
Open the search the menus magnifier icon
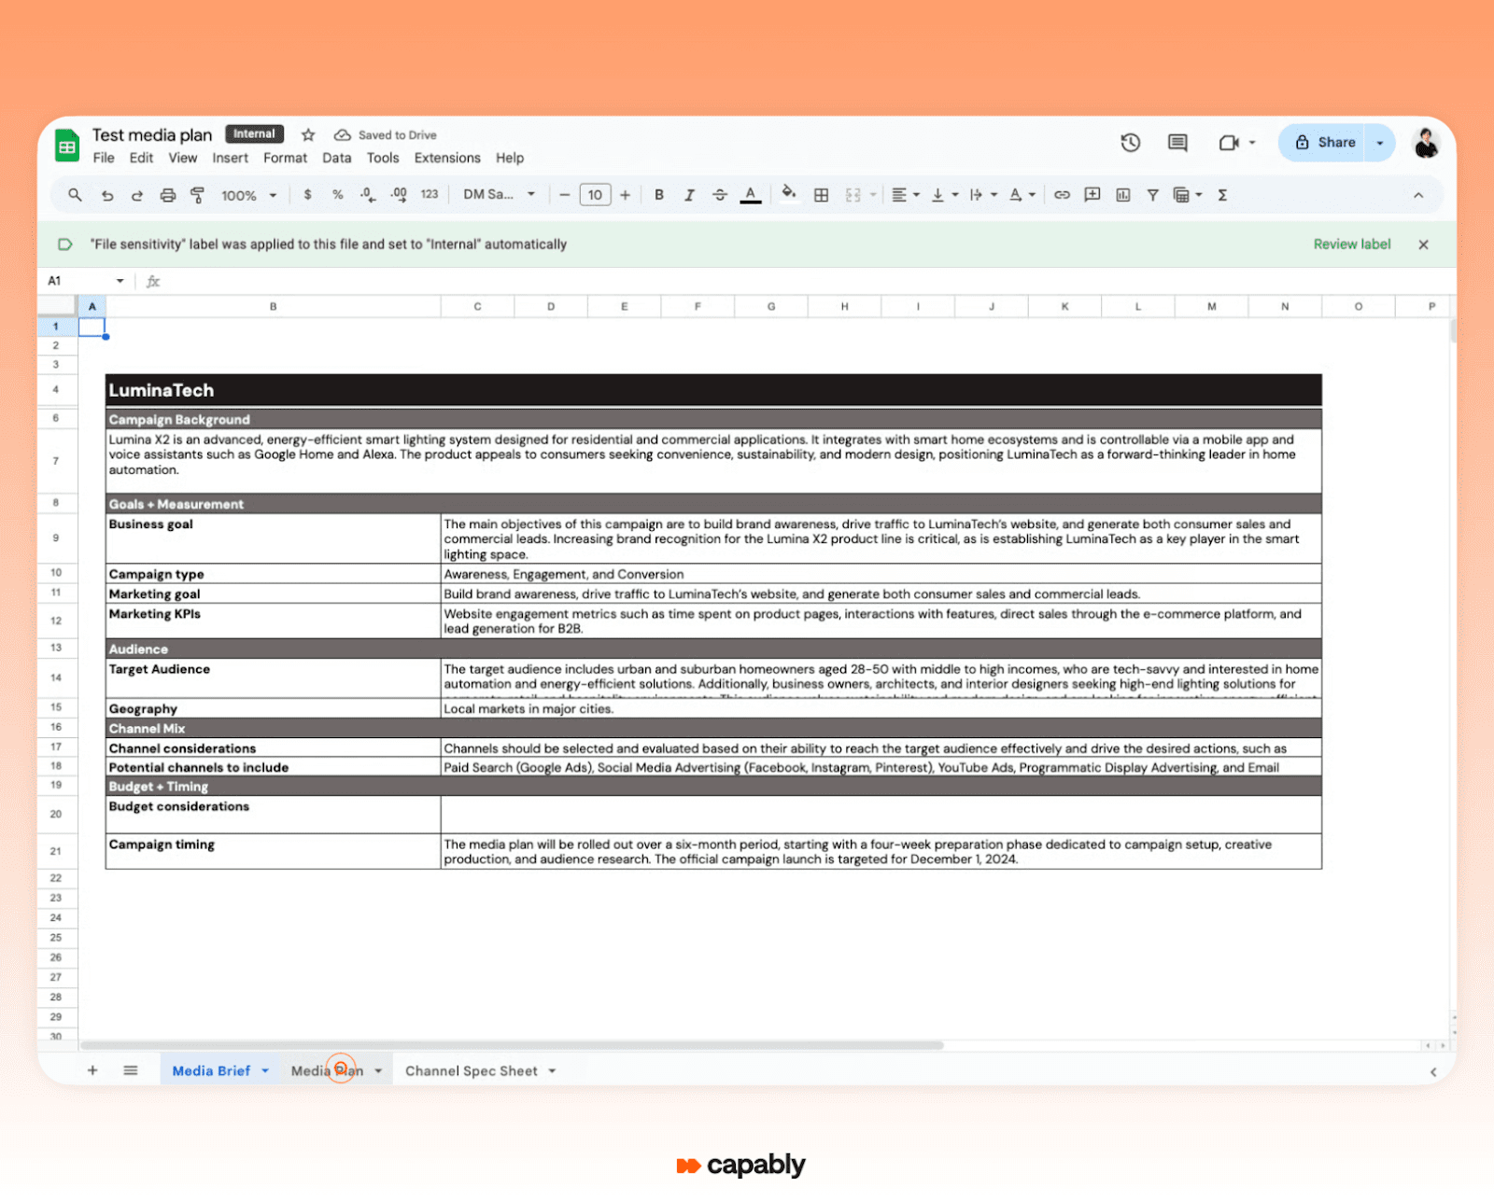(75, 195)
